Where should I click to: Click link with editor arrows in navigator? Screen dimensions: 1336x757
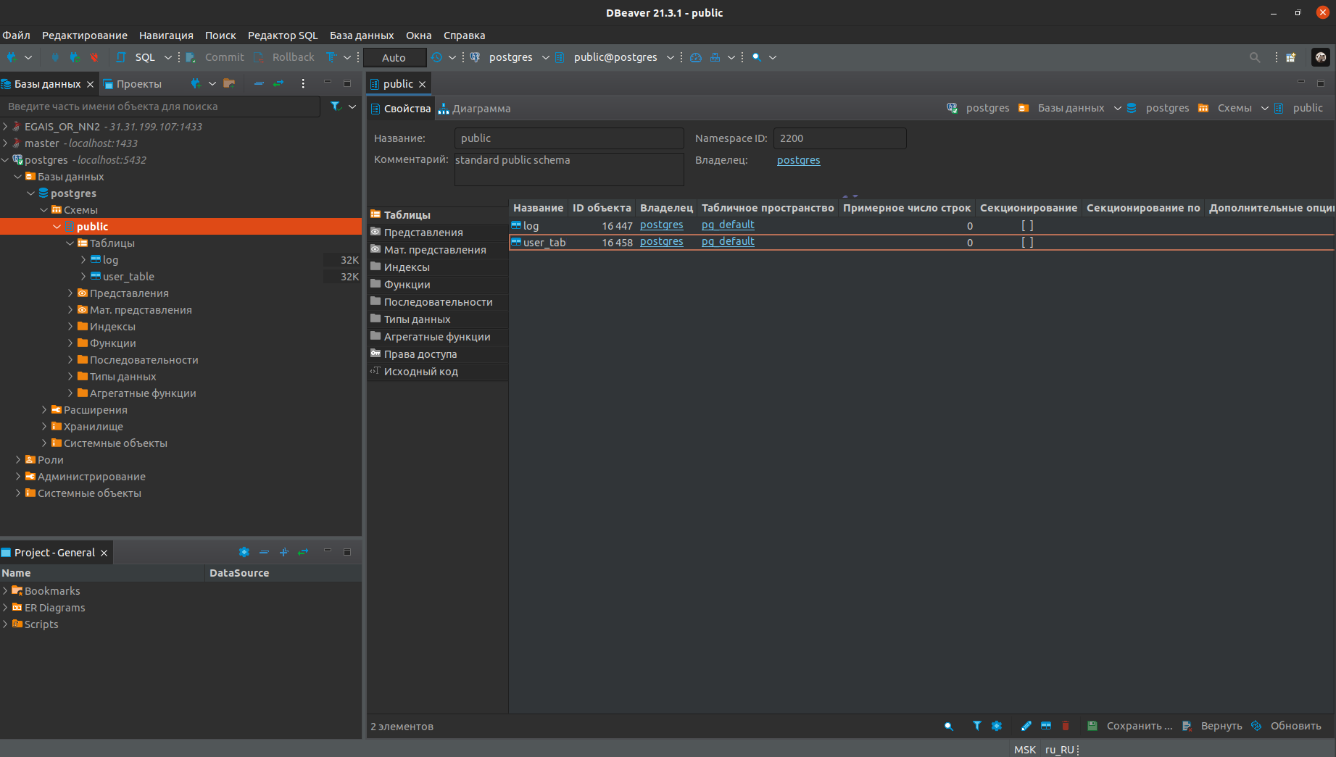pos(278,83)
